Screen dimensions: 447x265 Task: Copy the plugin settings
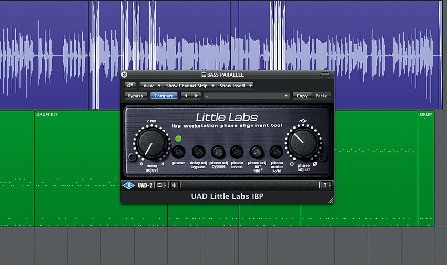(302, 96)
